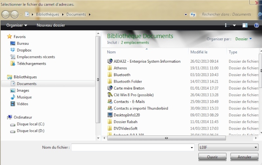Toggle the preview pane icon
Image resolution: width=262 pixels, height=165 pixels.
click(x=245, y=25)
